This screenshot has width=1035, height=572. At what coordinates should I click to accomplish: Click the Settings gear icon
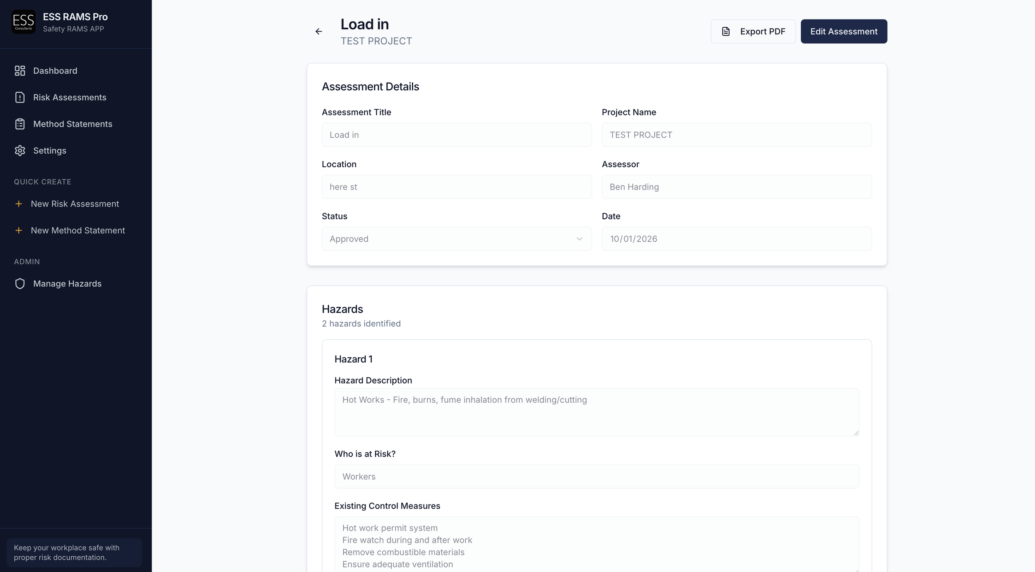point(20,151)
